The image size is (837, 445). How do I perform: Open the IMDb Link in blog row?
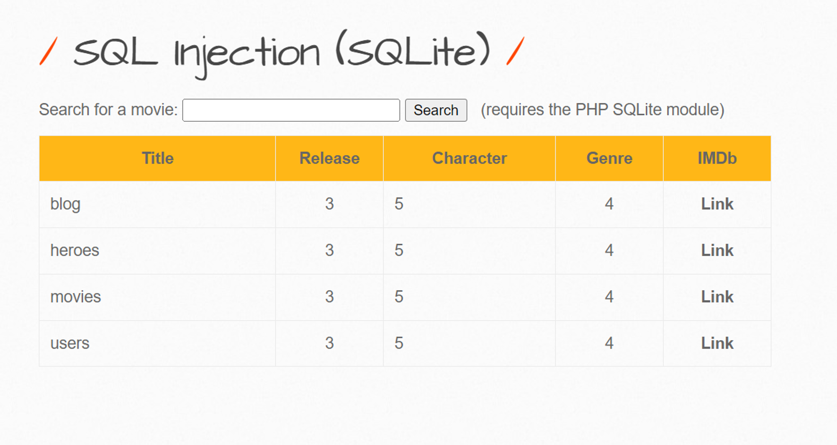coord(717,204)
